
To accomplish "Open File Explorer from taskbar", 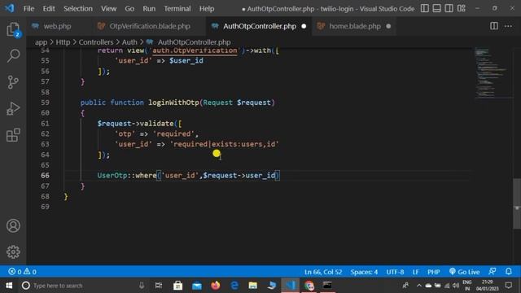I will tap(253, 286).
